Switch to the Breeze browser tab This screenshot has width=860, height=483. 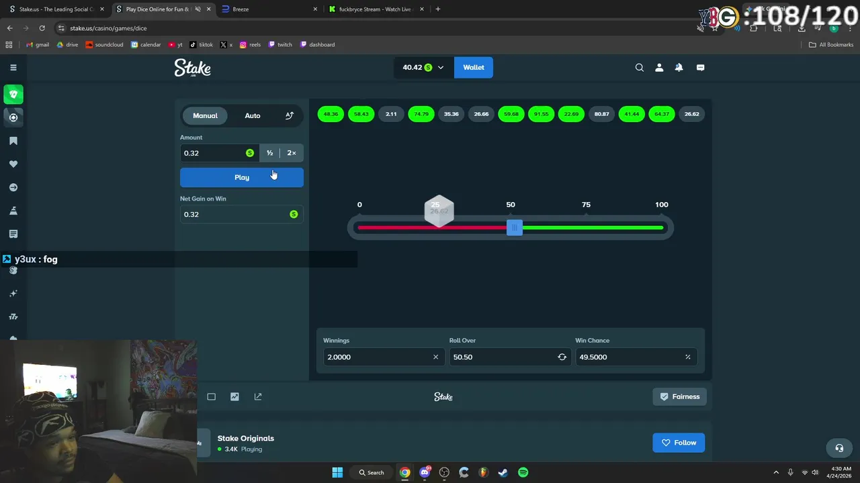269,9
